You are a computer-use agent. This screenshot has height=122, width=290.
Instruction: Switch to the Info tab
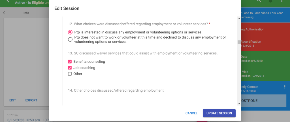tap(26, 13)
